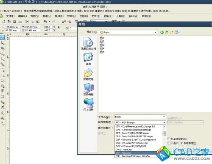Click the Import toolbar icon
The width and height of the screenshot is (212, 164).
tap(64, 22)
